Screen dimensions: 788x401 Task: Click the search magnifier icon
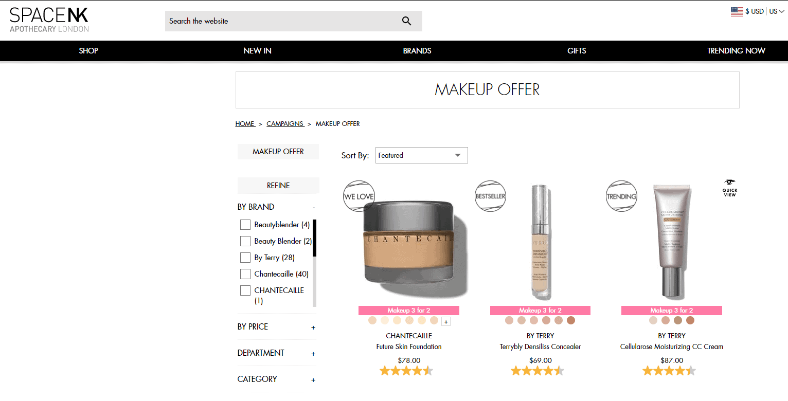point(406,21)
